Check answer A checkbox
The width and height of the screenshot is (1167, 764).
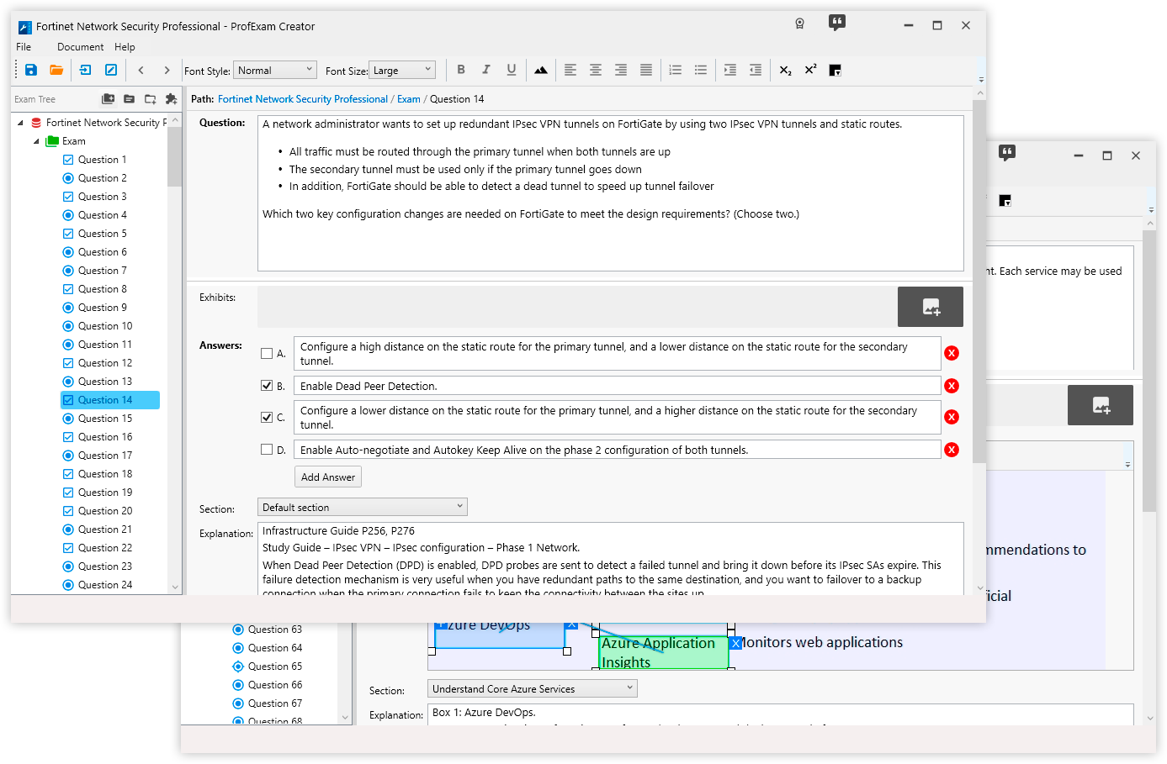tap(267, 354)
